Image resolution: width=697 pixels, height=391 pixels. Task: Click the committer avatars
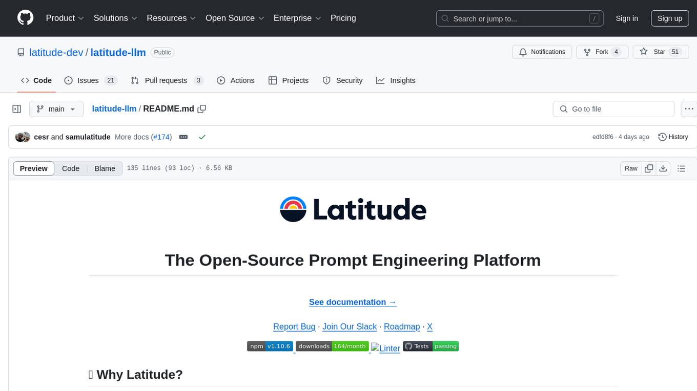(x=23, y=137)
